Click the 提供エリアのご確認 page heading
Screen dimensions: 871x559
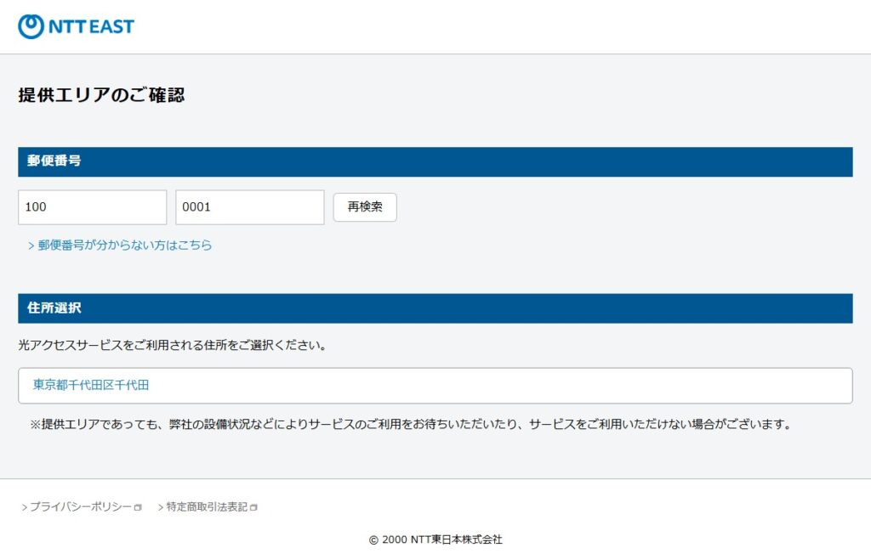coord(101,95)
